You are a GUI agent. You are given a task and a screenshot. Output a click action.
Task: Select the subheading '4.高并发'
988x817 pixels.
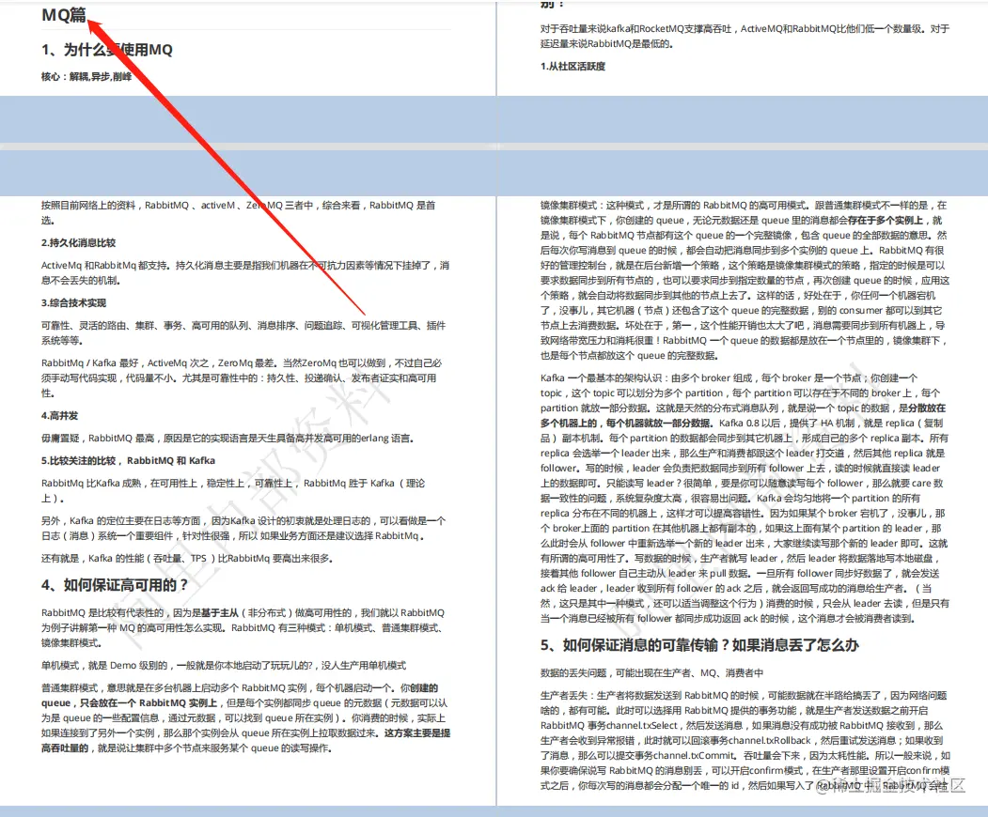coord(60,415)
